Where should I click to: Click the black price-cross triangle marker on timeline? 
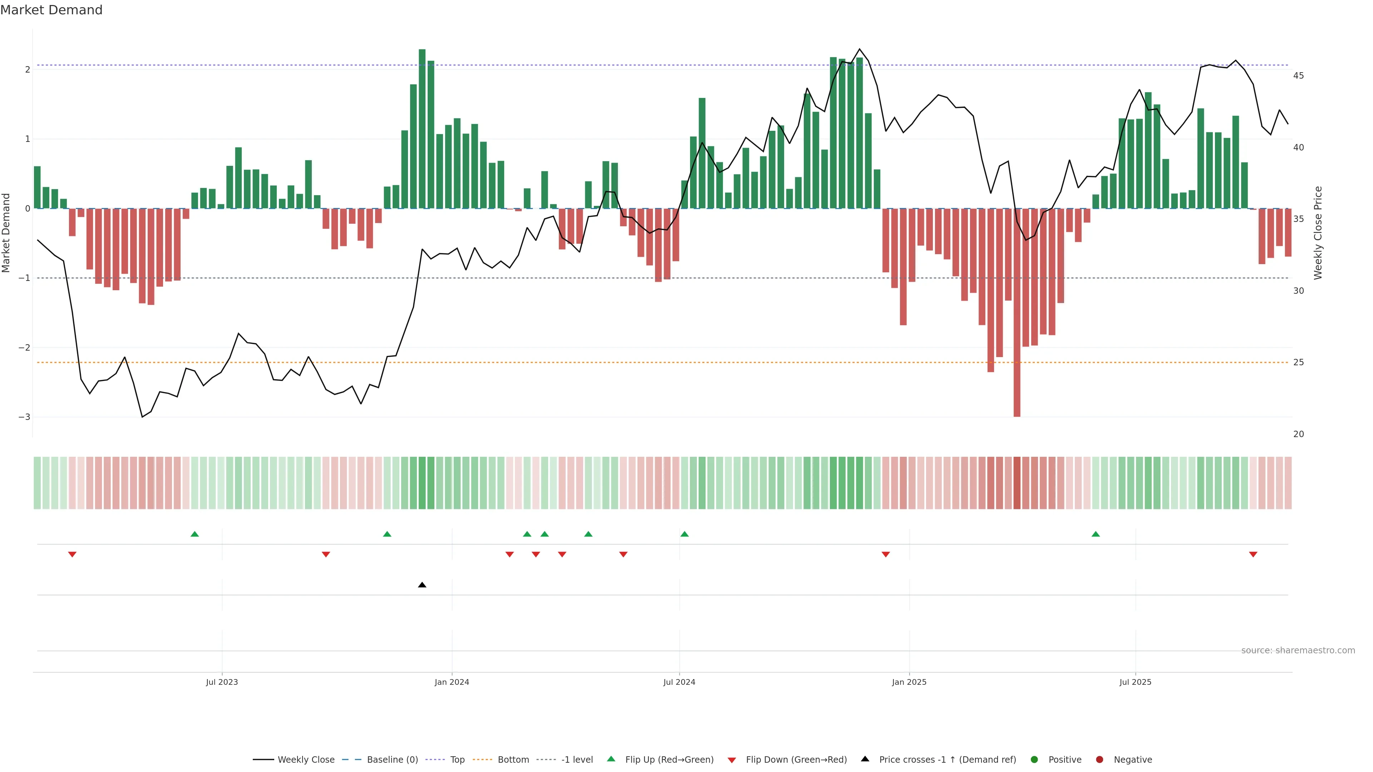point(422,585)
